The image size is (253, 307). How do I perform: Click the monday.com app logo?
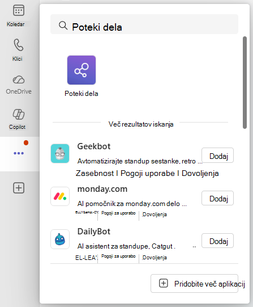(x=60, y=196)
